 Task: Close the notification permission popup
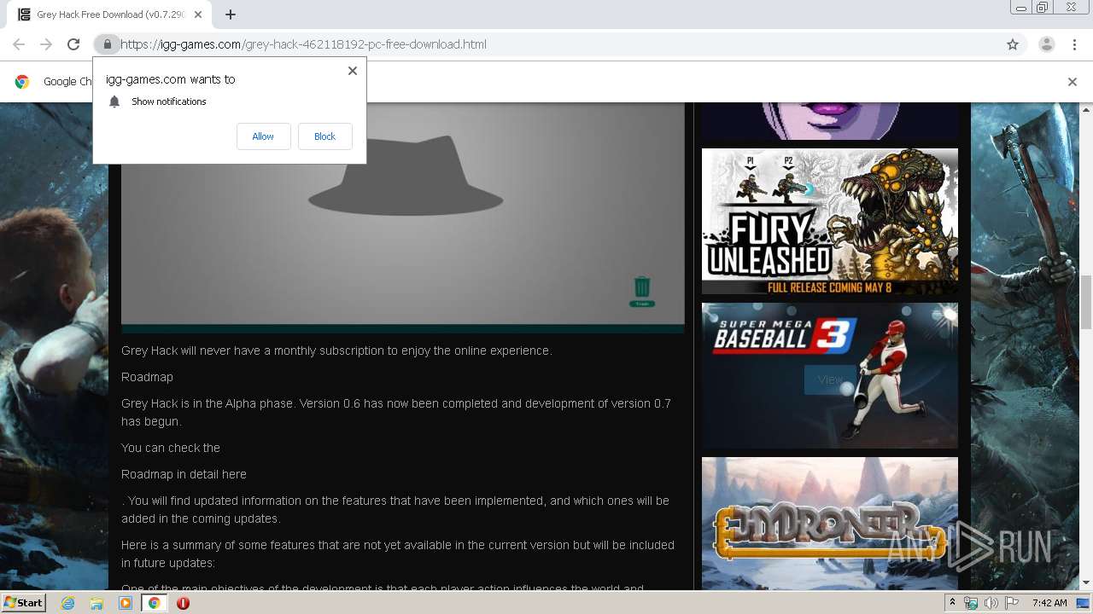click(353, 71)
